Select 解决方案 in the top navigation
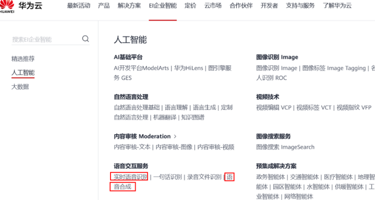The image size is (375, 200). click(129, 6)
